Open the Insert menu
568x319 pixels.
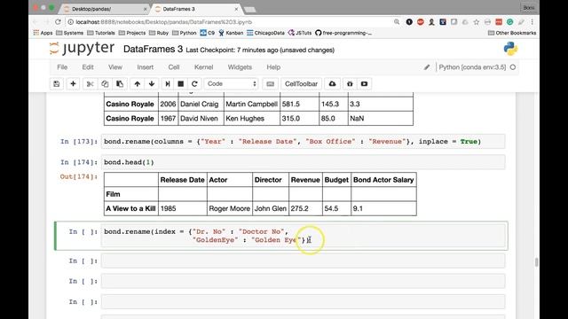[146, 67]
